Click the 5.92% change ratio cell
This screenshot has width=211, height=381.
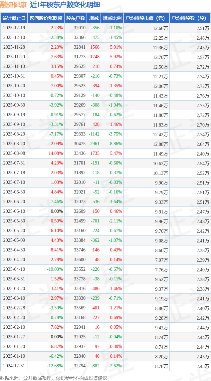pos(116,57)
